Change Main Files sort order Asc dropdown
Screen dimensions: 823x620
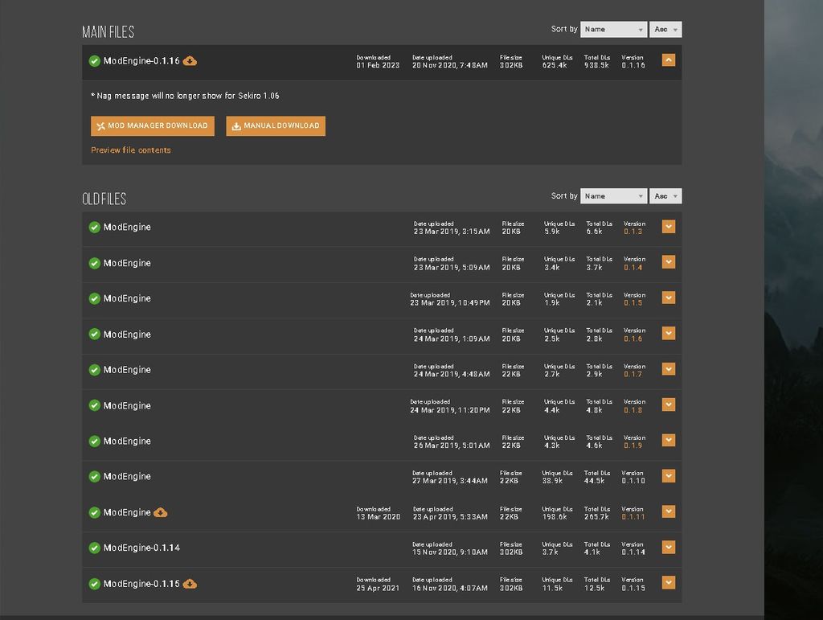pyautogui.click(x=665, y=30)
